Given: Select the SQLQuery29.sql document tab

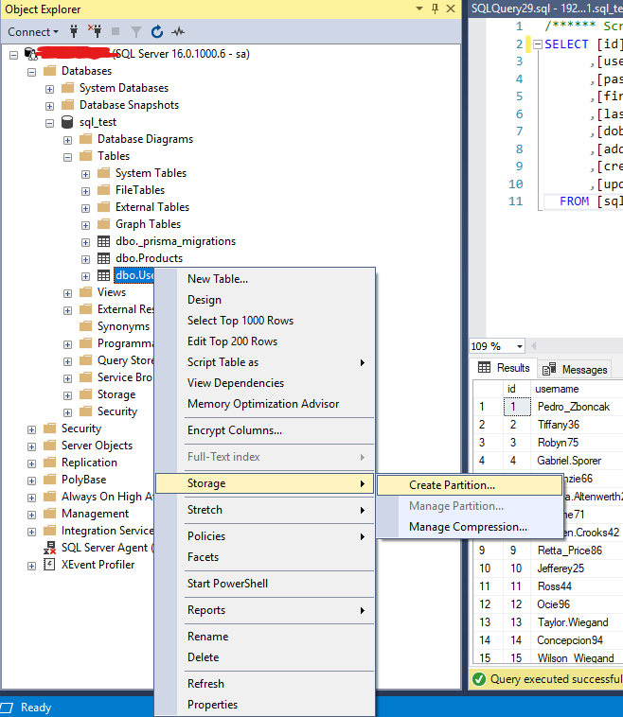Looking at the screenshot, I should point(546,9).
